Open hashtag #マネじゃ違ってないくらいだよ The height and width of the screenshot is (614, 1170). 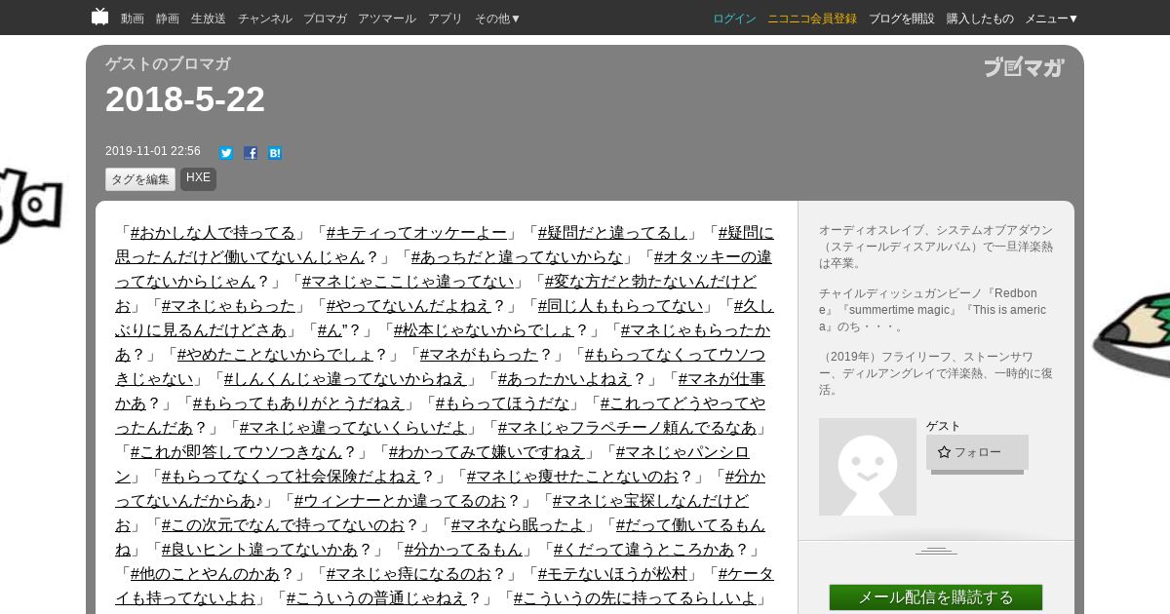point(353,427)
